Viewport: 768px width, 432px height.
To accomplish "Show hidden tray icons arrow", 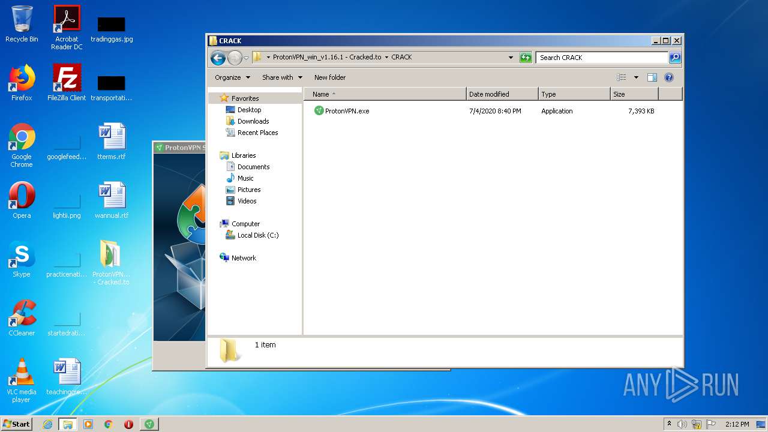I will pos(669,424).
